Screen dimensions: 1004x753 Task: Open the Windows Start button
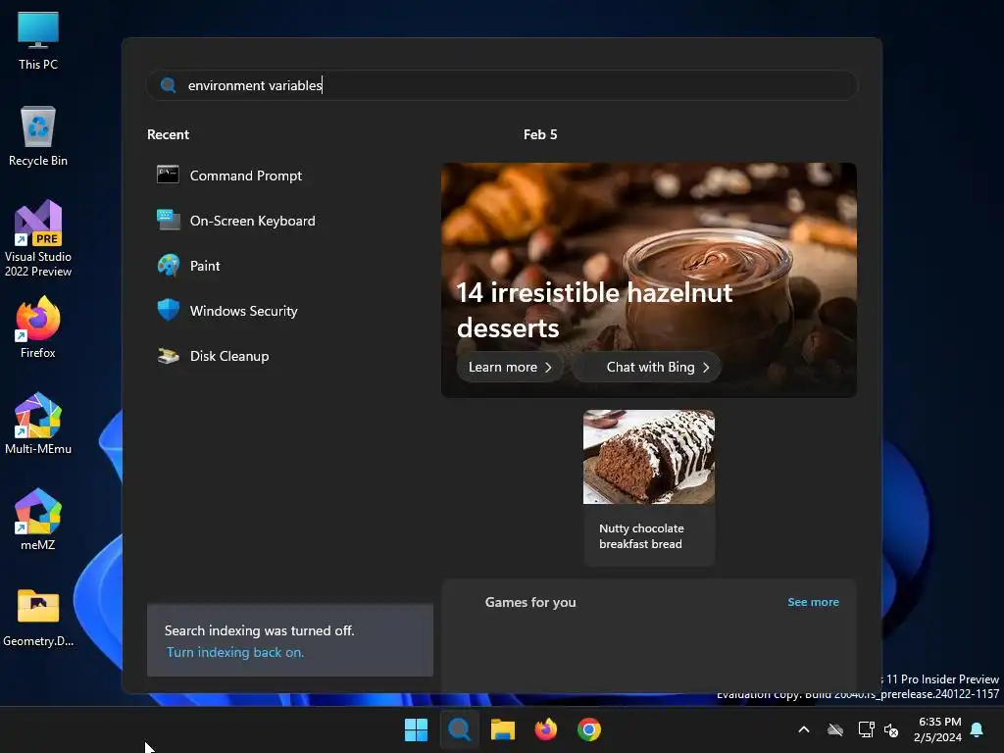[x=416, y=729]
